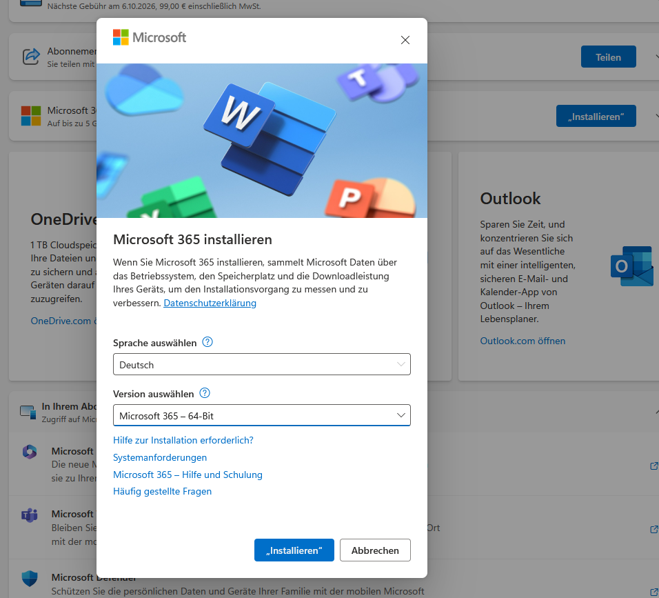Viewport: 659px width, 598px height.
Task: Click the Microsoft Teams icon in the list
Action: [x=30, y=515]
